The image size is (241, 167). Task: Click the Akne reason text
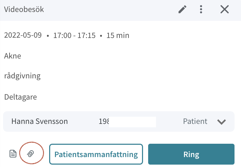(13, 56)
